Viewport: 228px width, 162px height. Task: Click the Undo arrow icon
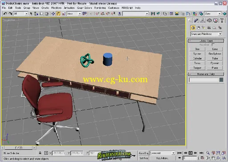coord(5,14)
